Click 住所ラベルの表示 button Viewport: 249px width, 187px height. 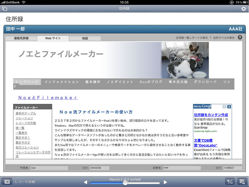click(223, 38)
